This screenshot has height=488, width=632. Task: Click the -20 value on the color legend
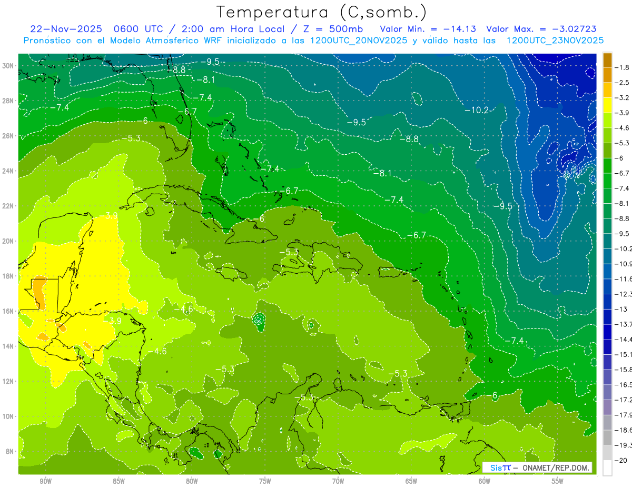pyautogui.click(x=621, y=460)
